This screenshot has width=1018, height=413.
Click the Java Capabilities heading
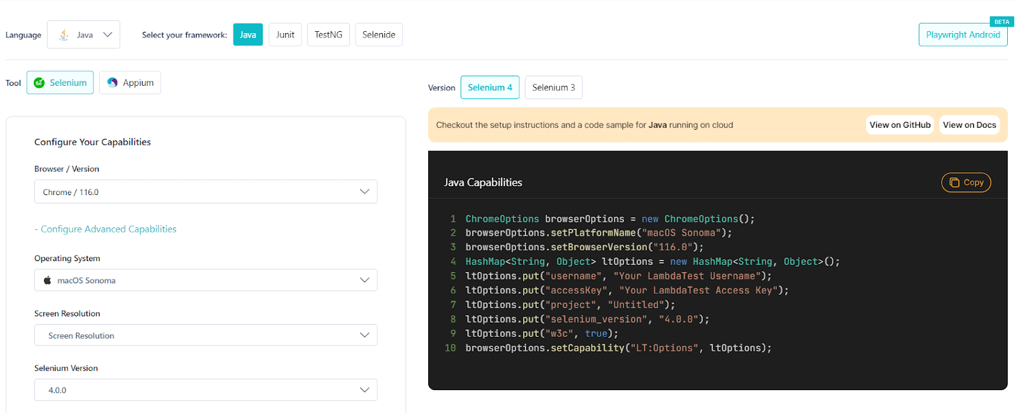tap(483, 182)
